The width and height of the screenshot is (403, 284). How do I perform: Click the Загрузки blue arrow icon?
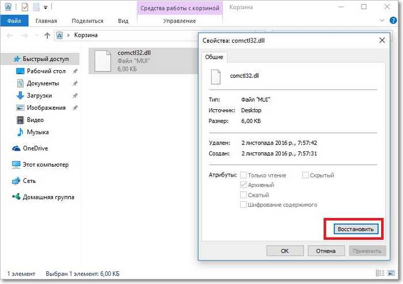point(20,95)
